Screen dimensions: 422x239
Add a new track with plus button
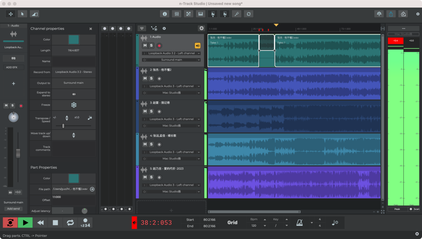click(202, 28)
